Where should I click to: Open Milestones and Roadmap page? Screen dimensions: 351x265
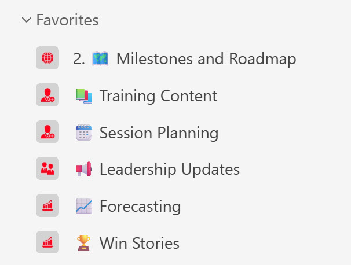(x=206, y=58)
